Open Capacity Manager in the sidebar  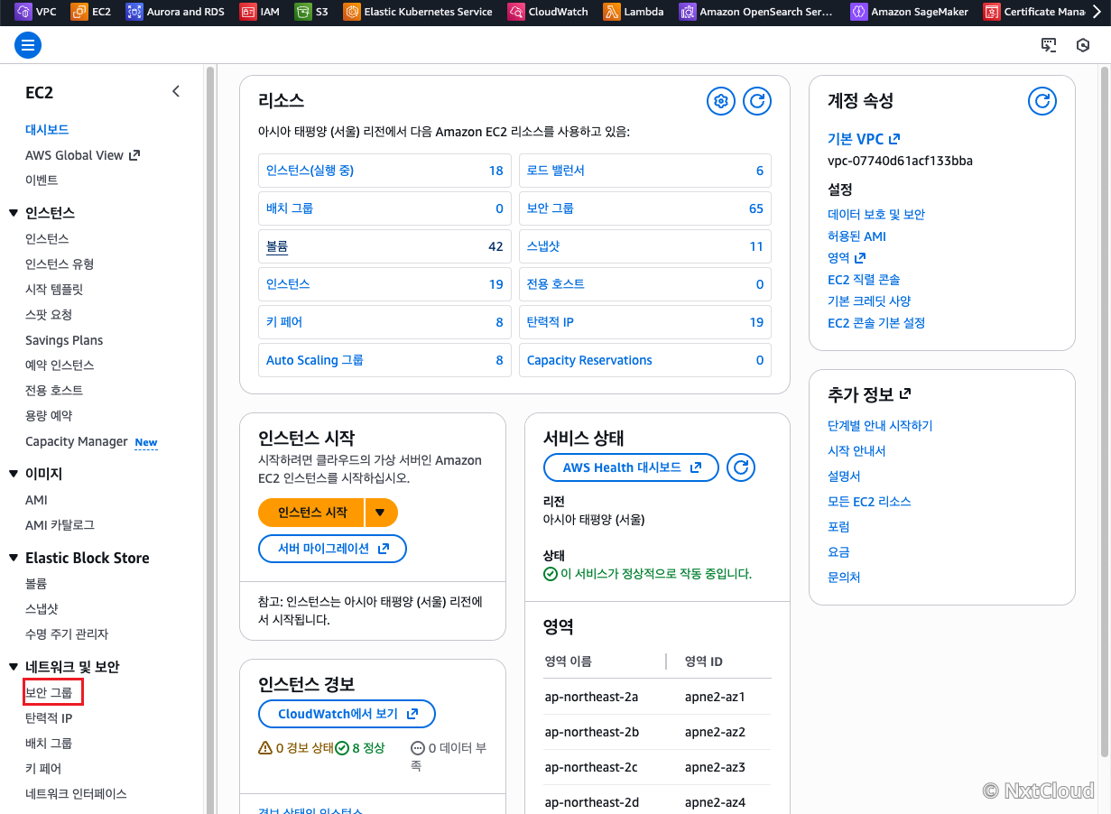pos(77,441)
